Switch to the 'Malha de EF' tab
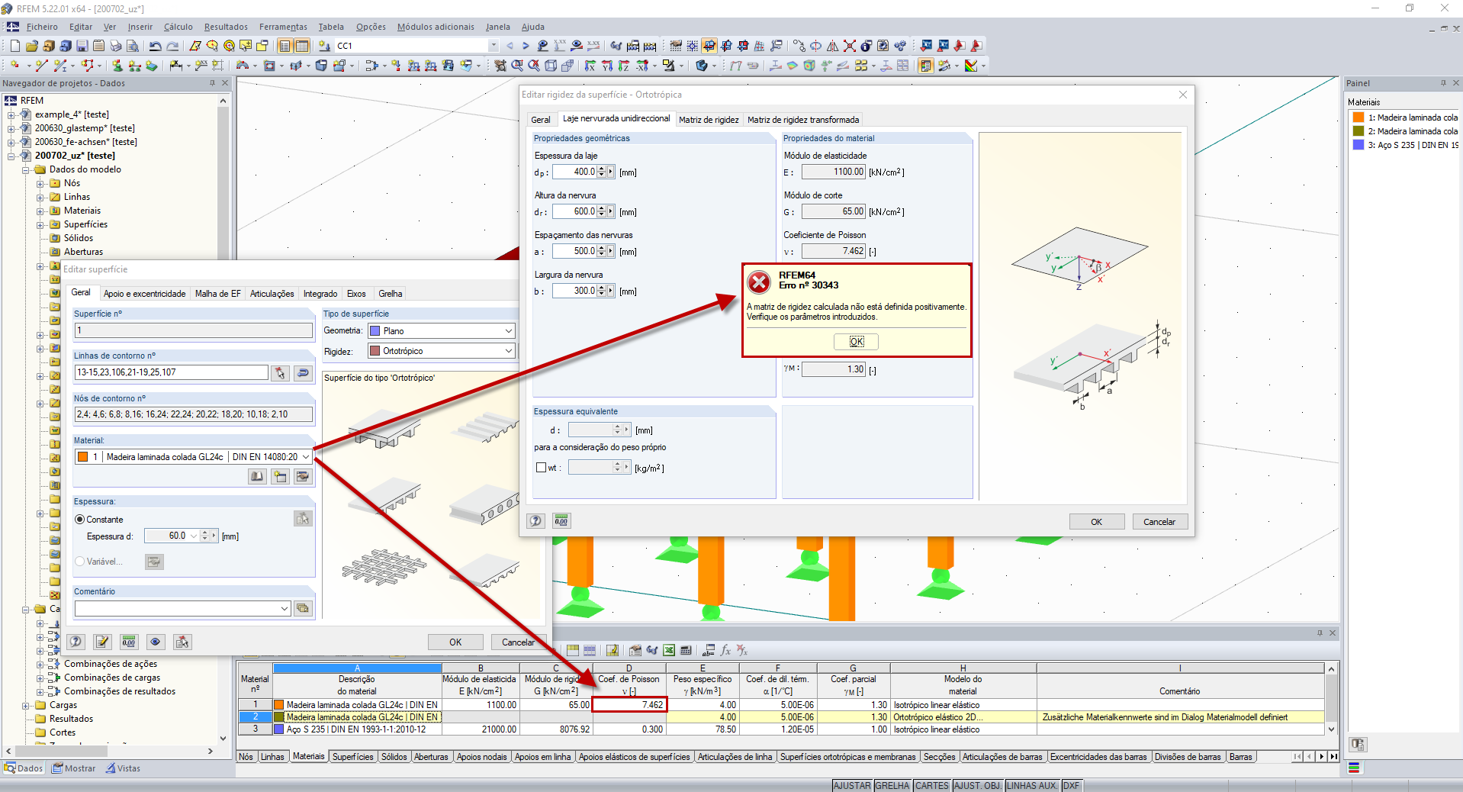 coord(217,294)
